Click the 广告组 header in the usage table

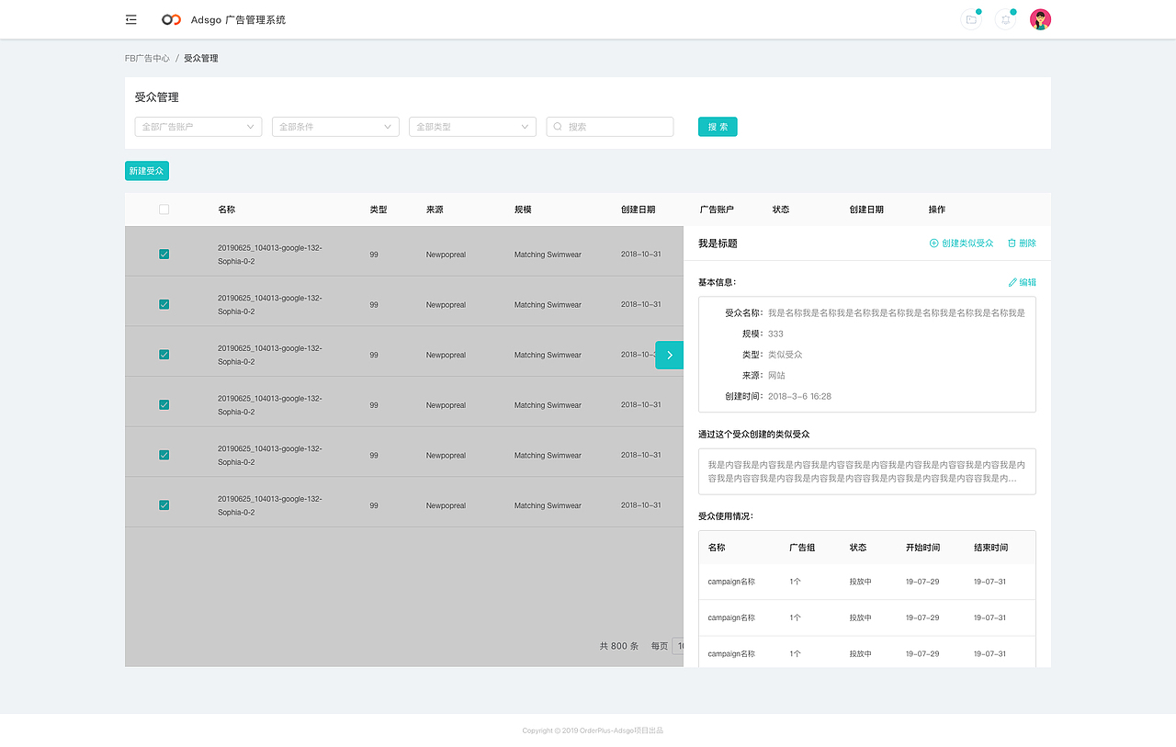pos(802,548)
